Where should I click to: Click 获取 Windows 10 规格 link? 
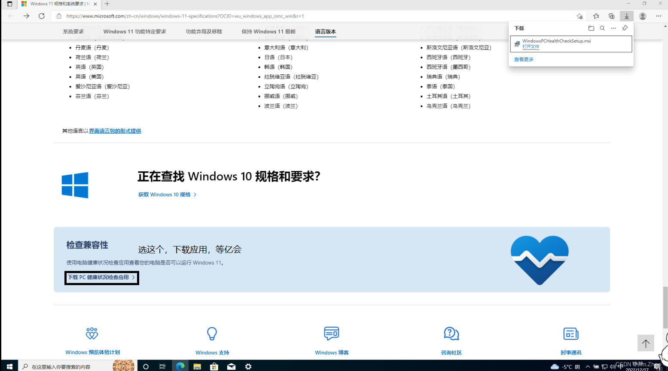pos(167,195)
